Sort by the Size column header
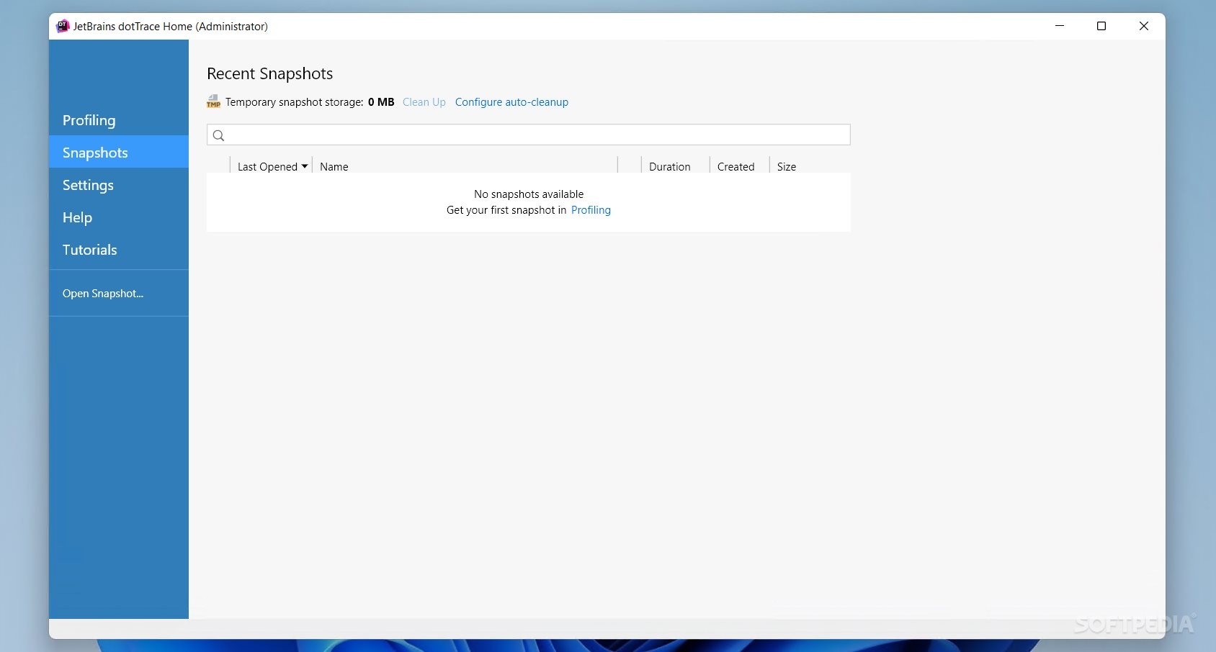The image size is (1216, 652). pos(787,167)
